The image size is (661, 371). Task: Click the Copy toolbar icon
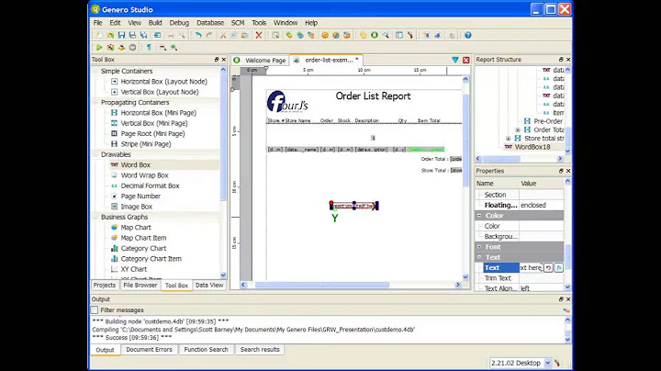pos(234,36)
